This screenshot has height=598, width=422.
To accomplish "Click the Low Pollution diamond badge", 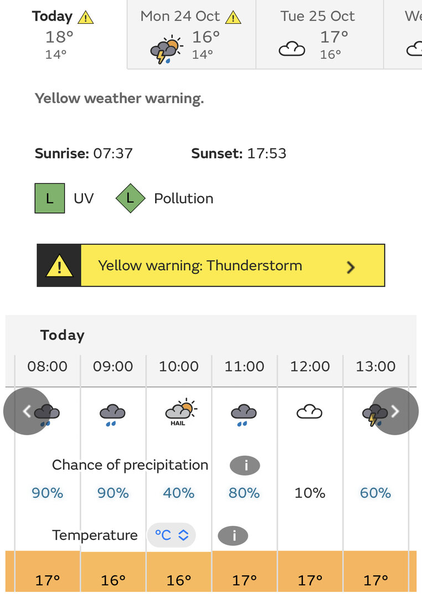I will click(131, 198).
